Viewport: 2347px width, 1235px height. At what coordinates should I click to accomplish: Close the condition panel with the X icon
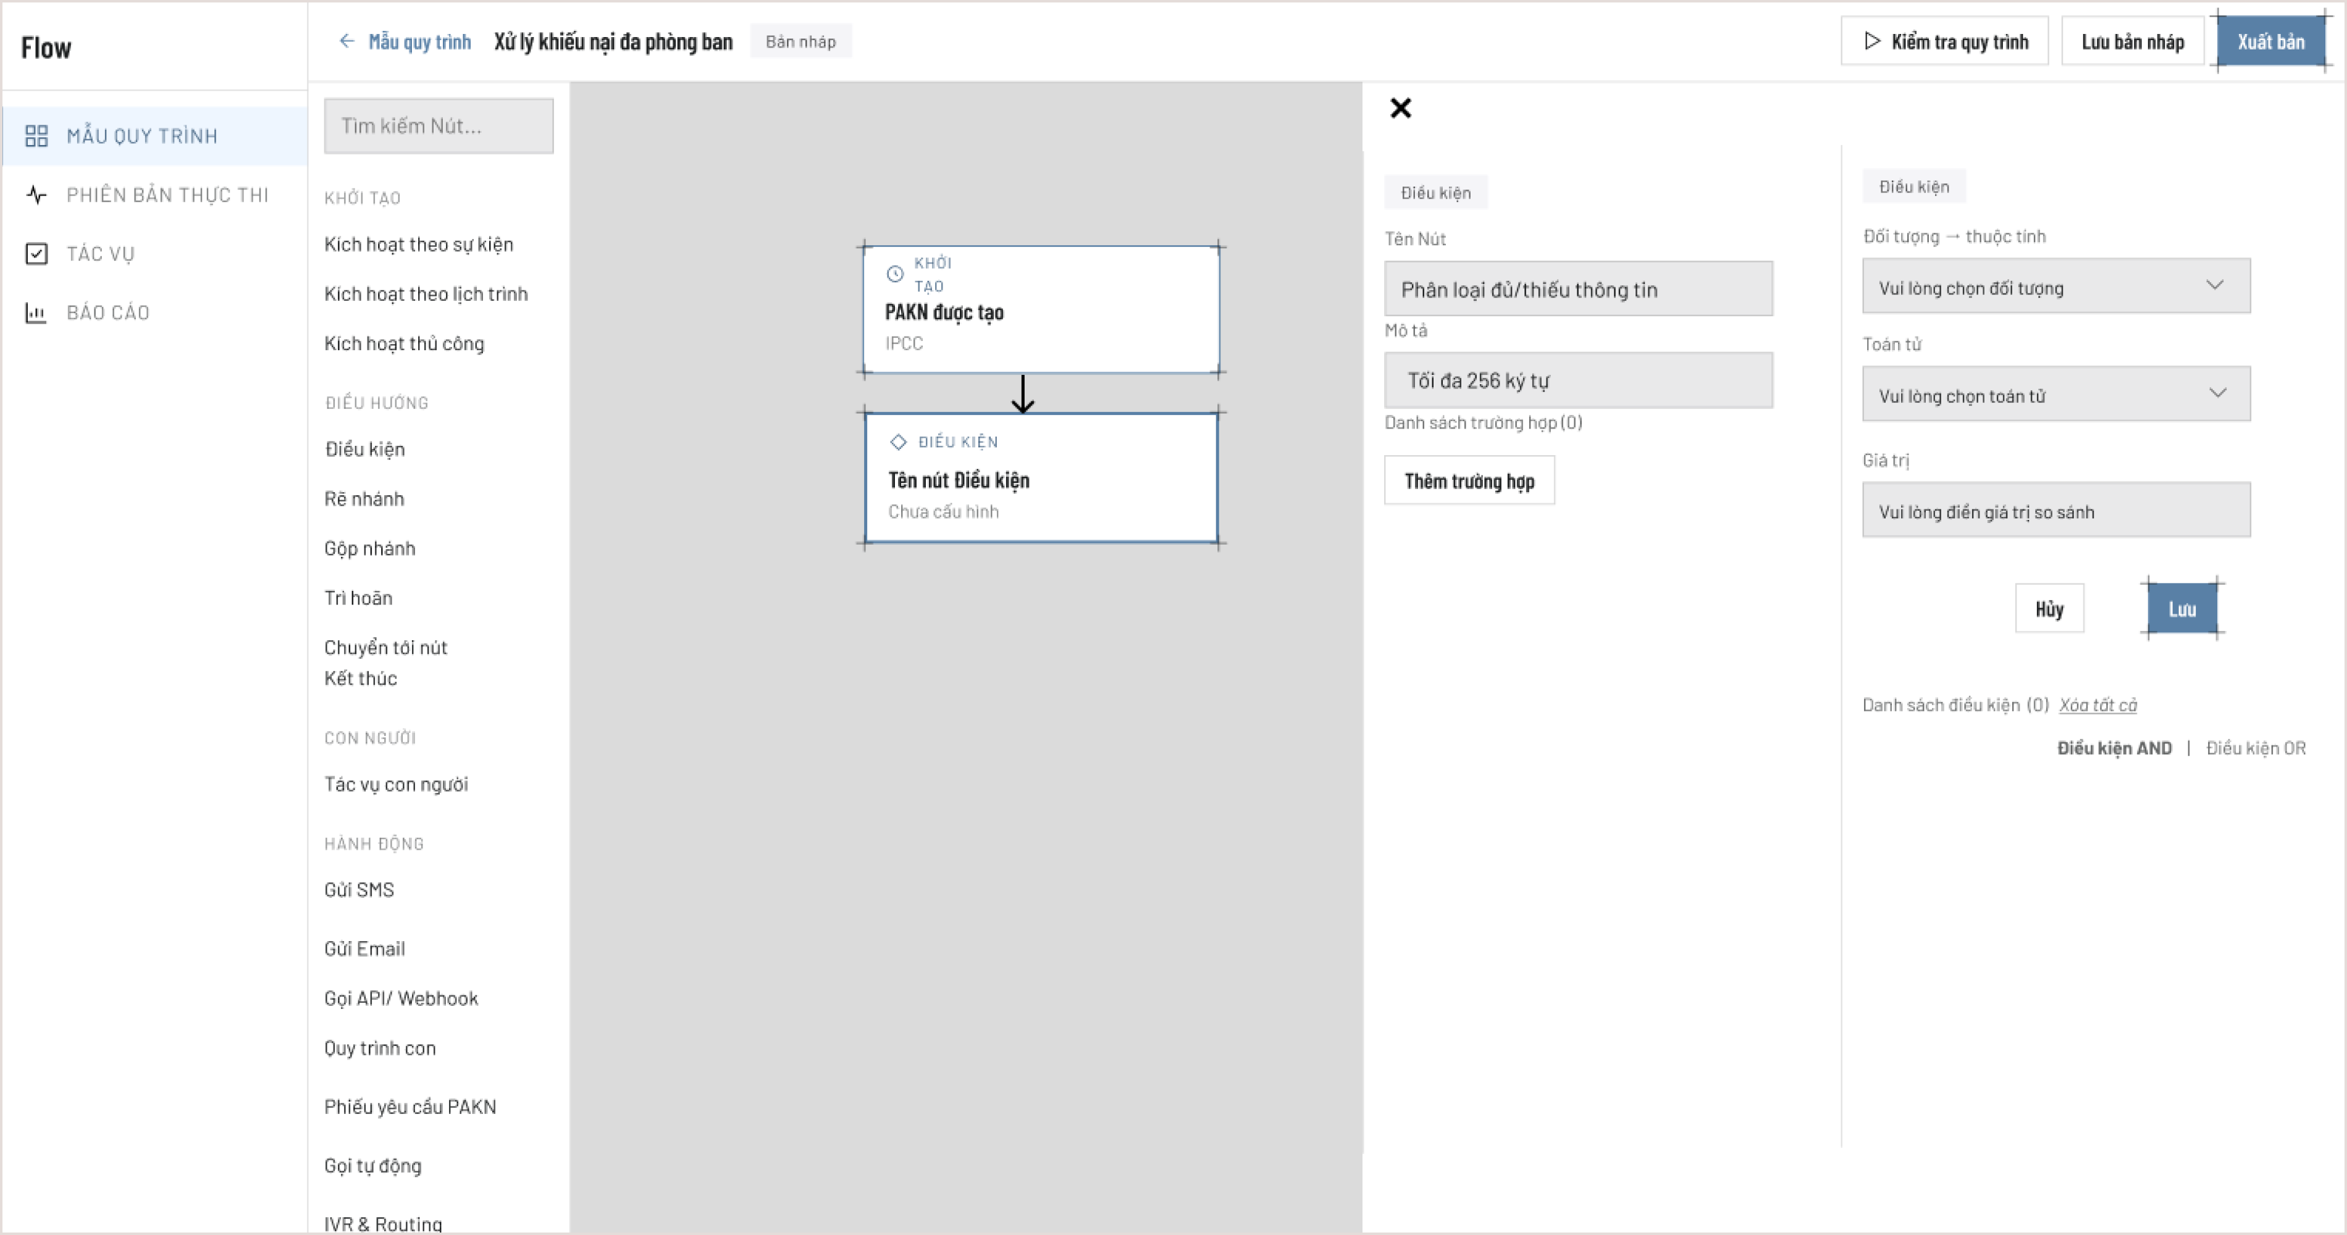[1400, 109]
